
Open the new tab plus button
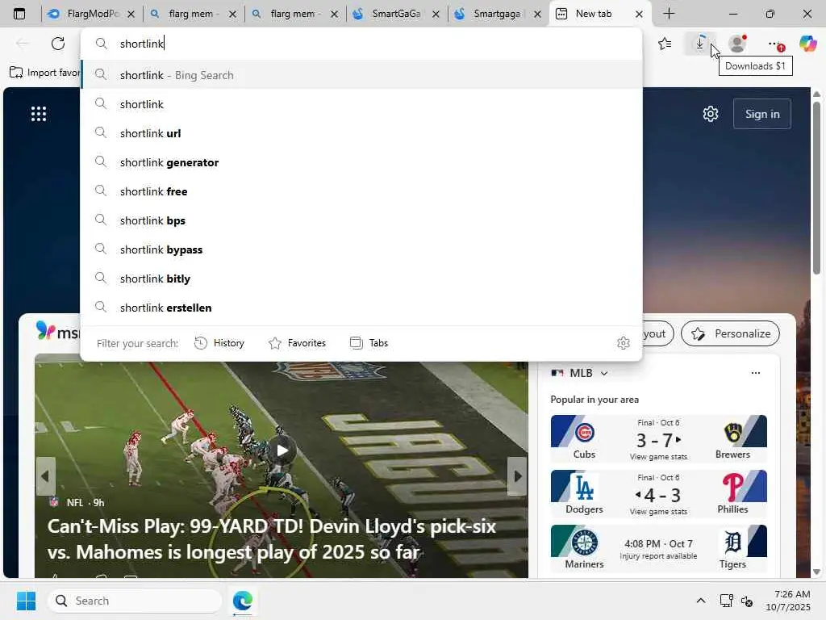pyautogui.click(x=669, y=14)
